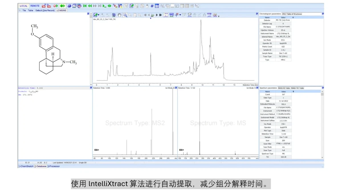Click the spectrum parameters panel corner pin icon
The width and height of the screenshot is (342, 192).
pyautogui.click(x=323, y=88)
